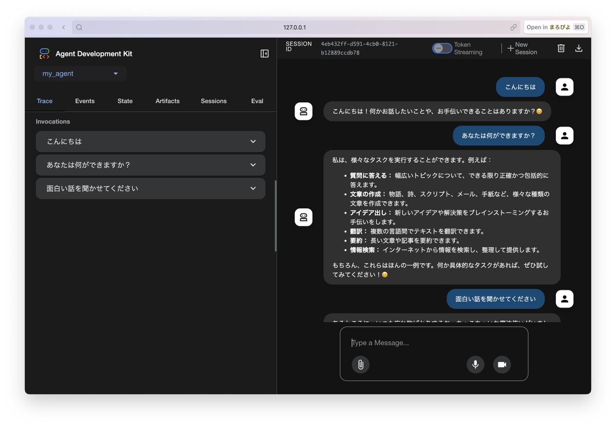Viewport: 616px width, 427px height.
Task: Click the Open in まろぴよ button
Action: pos(556,27)
